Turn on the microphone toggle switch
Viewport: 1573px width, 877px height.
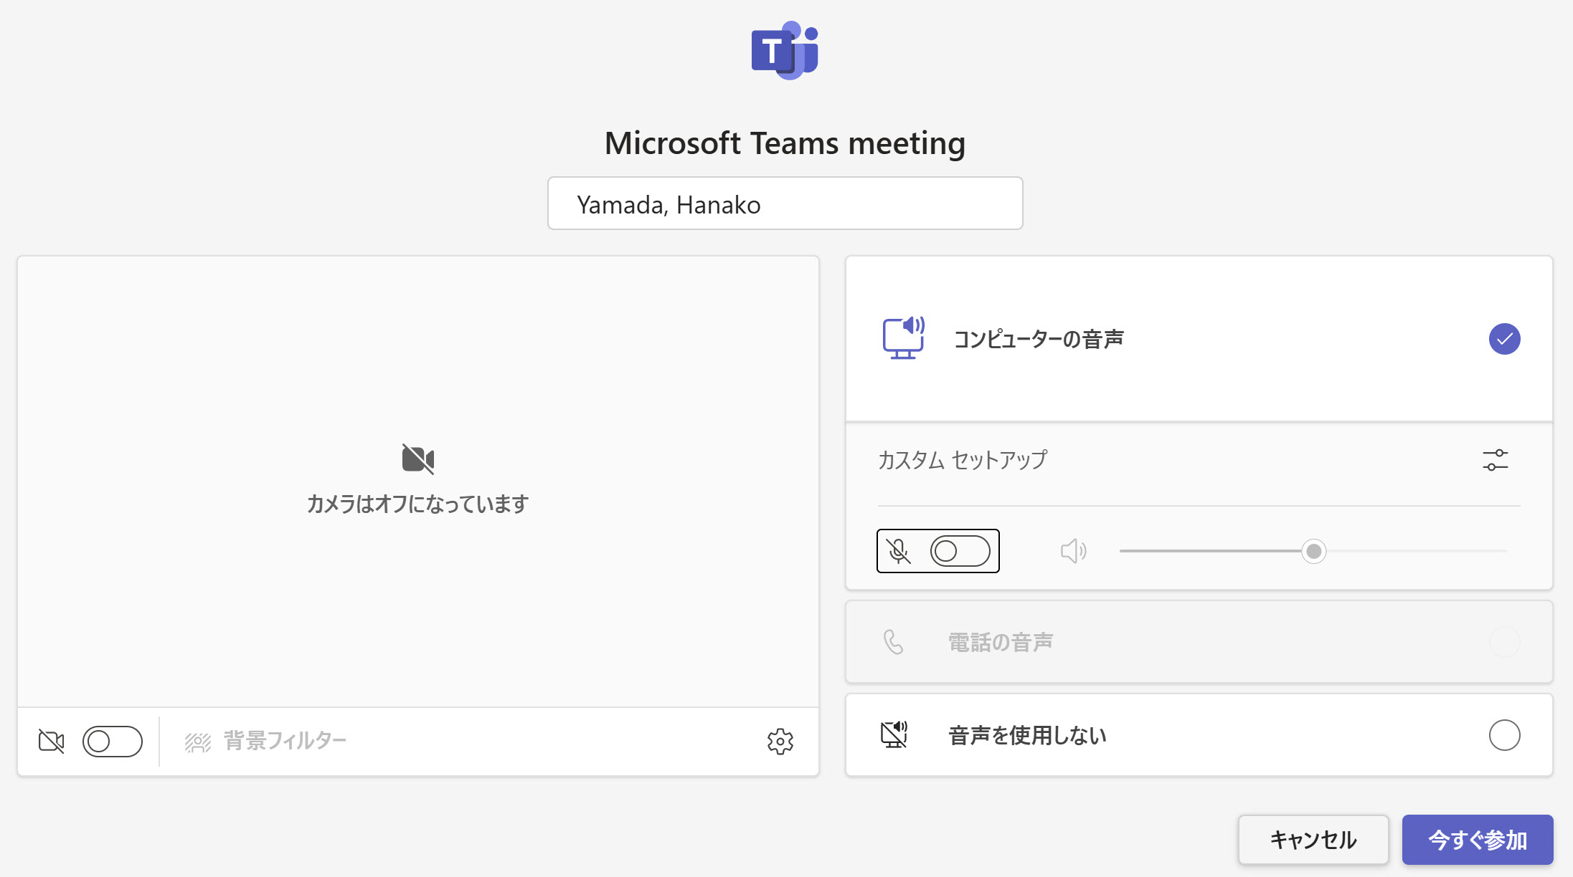click(x=960, y=551)
